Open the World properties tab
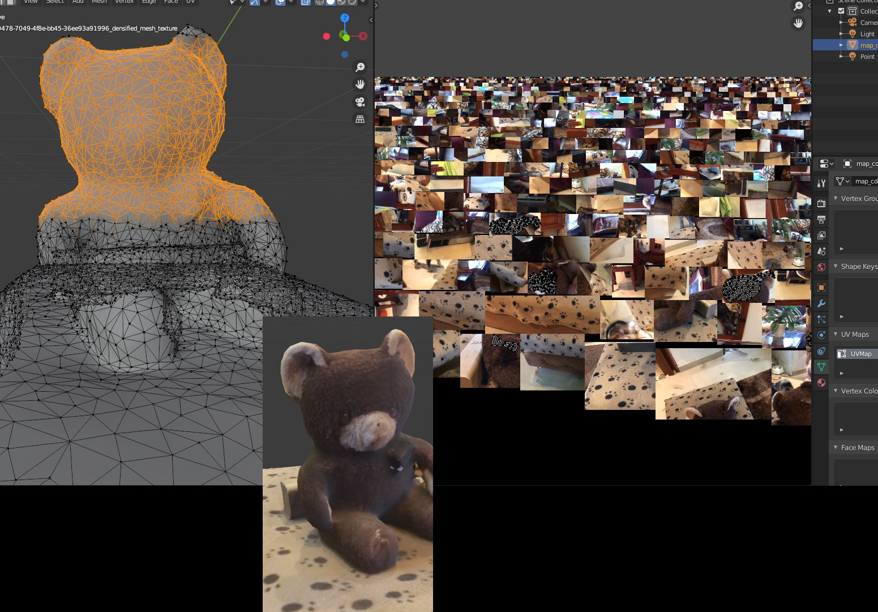 [821, 267]
